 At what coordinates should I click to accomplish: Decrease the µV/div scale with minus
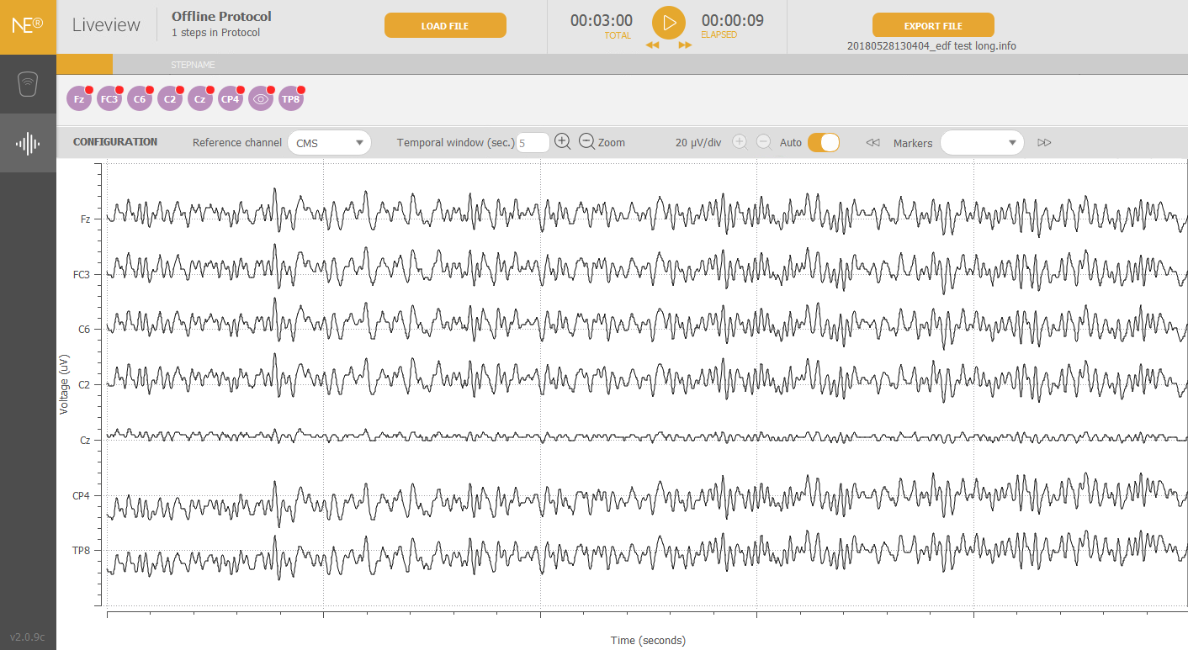[763, 142]
